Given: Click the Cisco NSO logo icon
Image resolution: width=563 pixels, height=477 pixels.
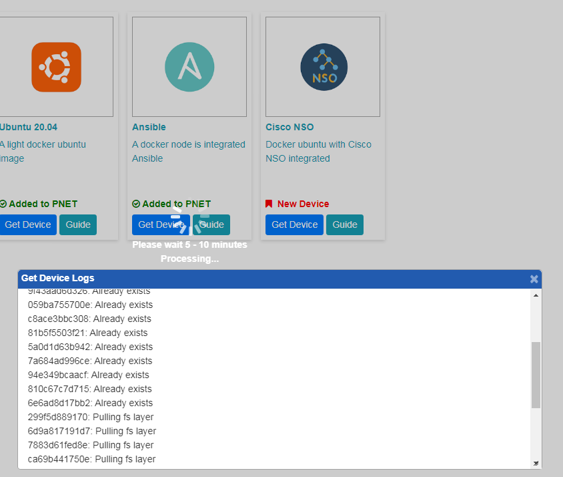Looking at the screenshot, I should pyautogui.click(x=323, y=67).
